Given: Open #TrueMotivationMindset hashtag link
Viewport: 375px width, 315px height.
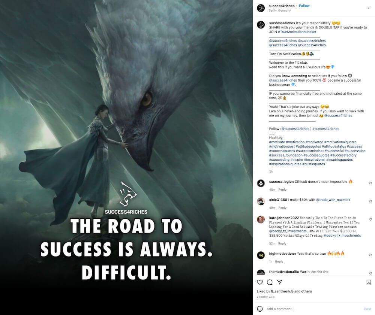Looking at the screenshot, I should click(x=297, y=32).
